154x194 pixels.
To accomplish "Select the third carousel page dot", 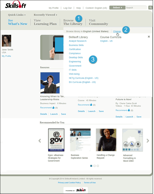I will tap(98, 166).
